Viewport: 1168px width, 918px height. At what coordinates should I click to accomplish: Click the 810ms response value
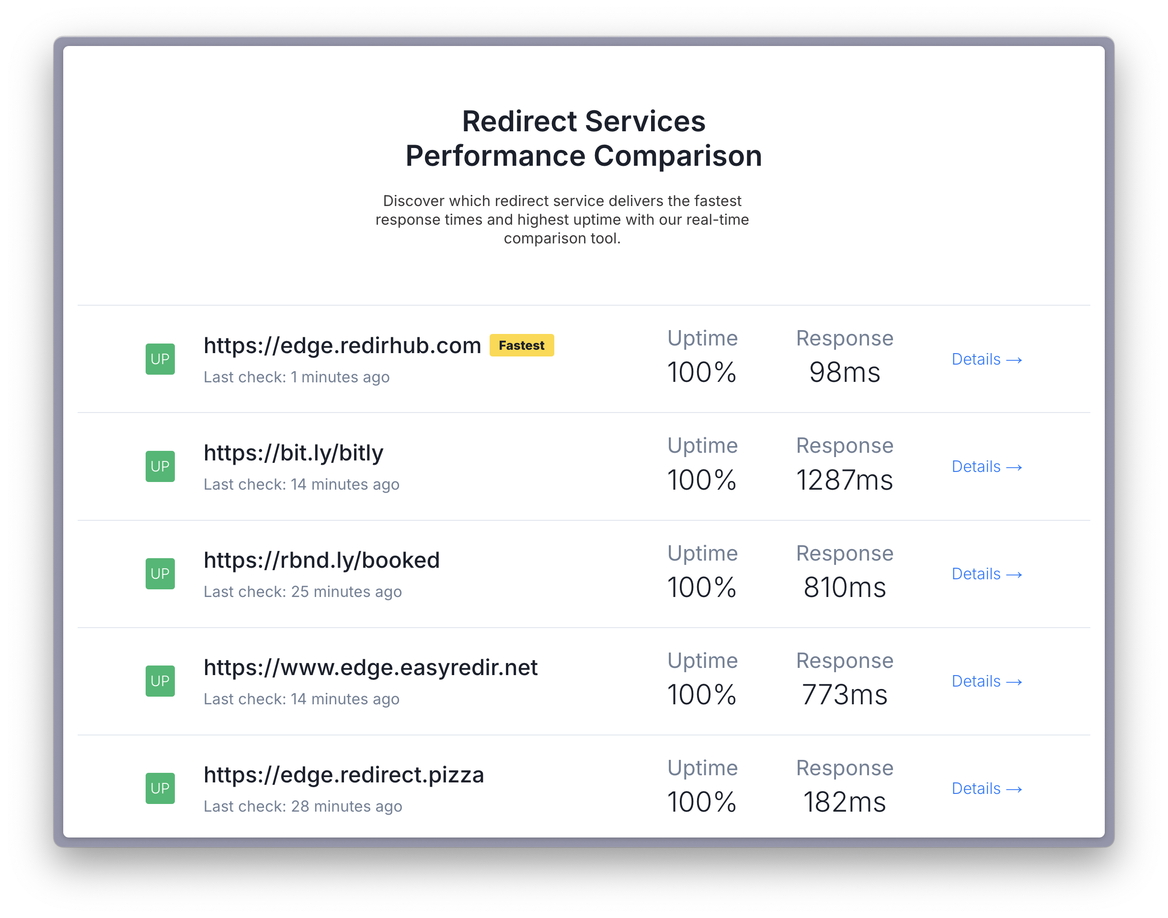845,587
